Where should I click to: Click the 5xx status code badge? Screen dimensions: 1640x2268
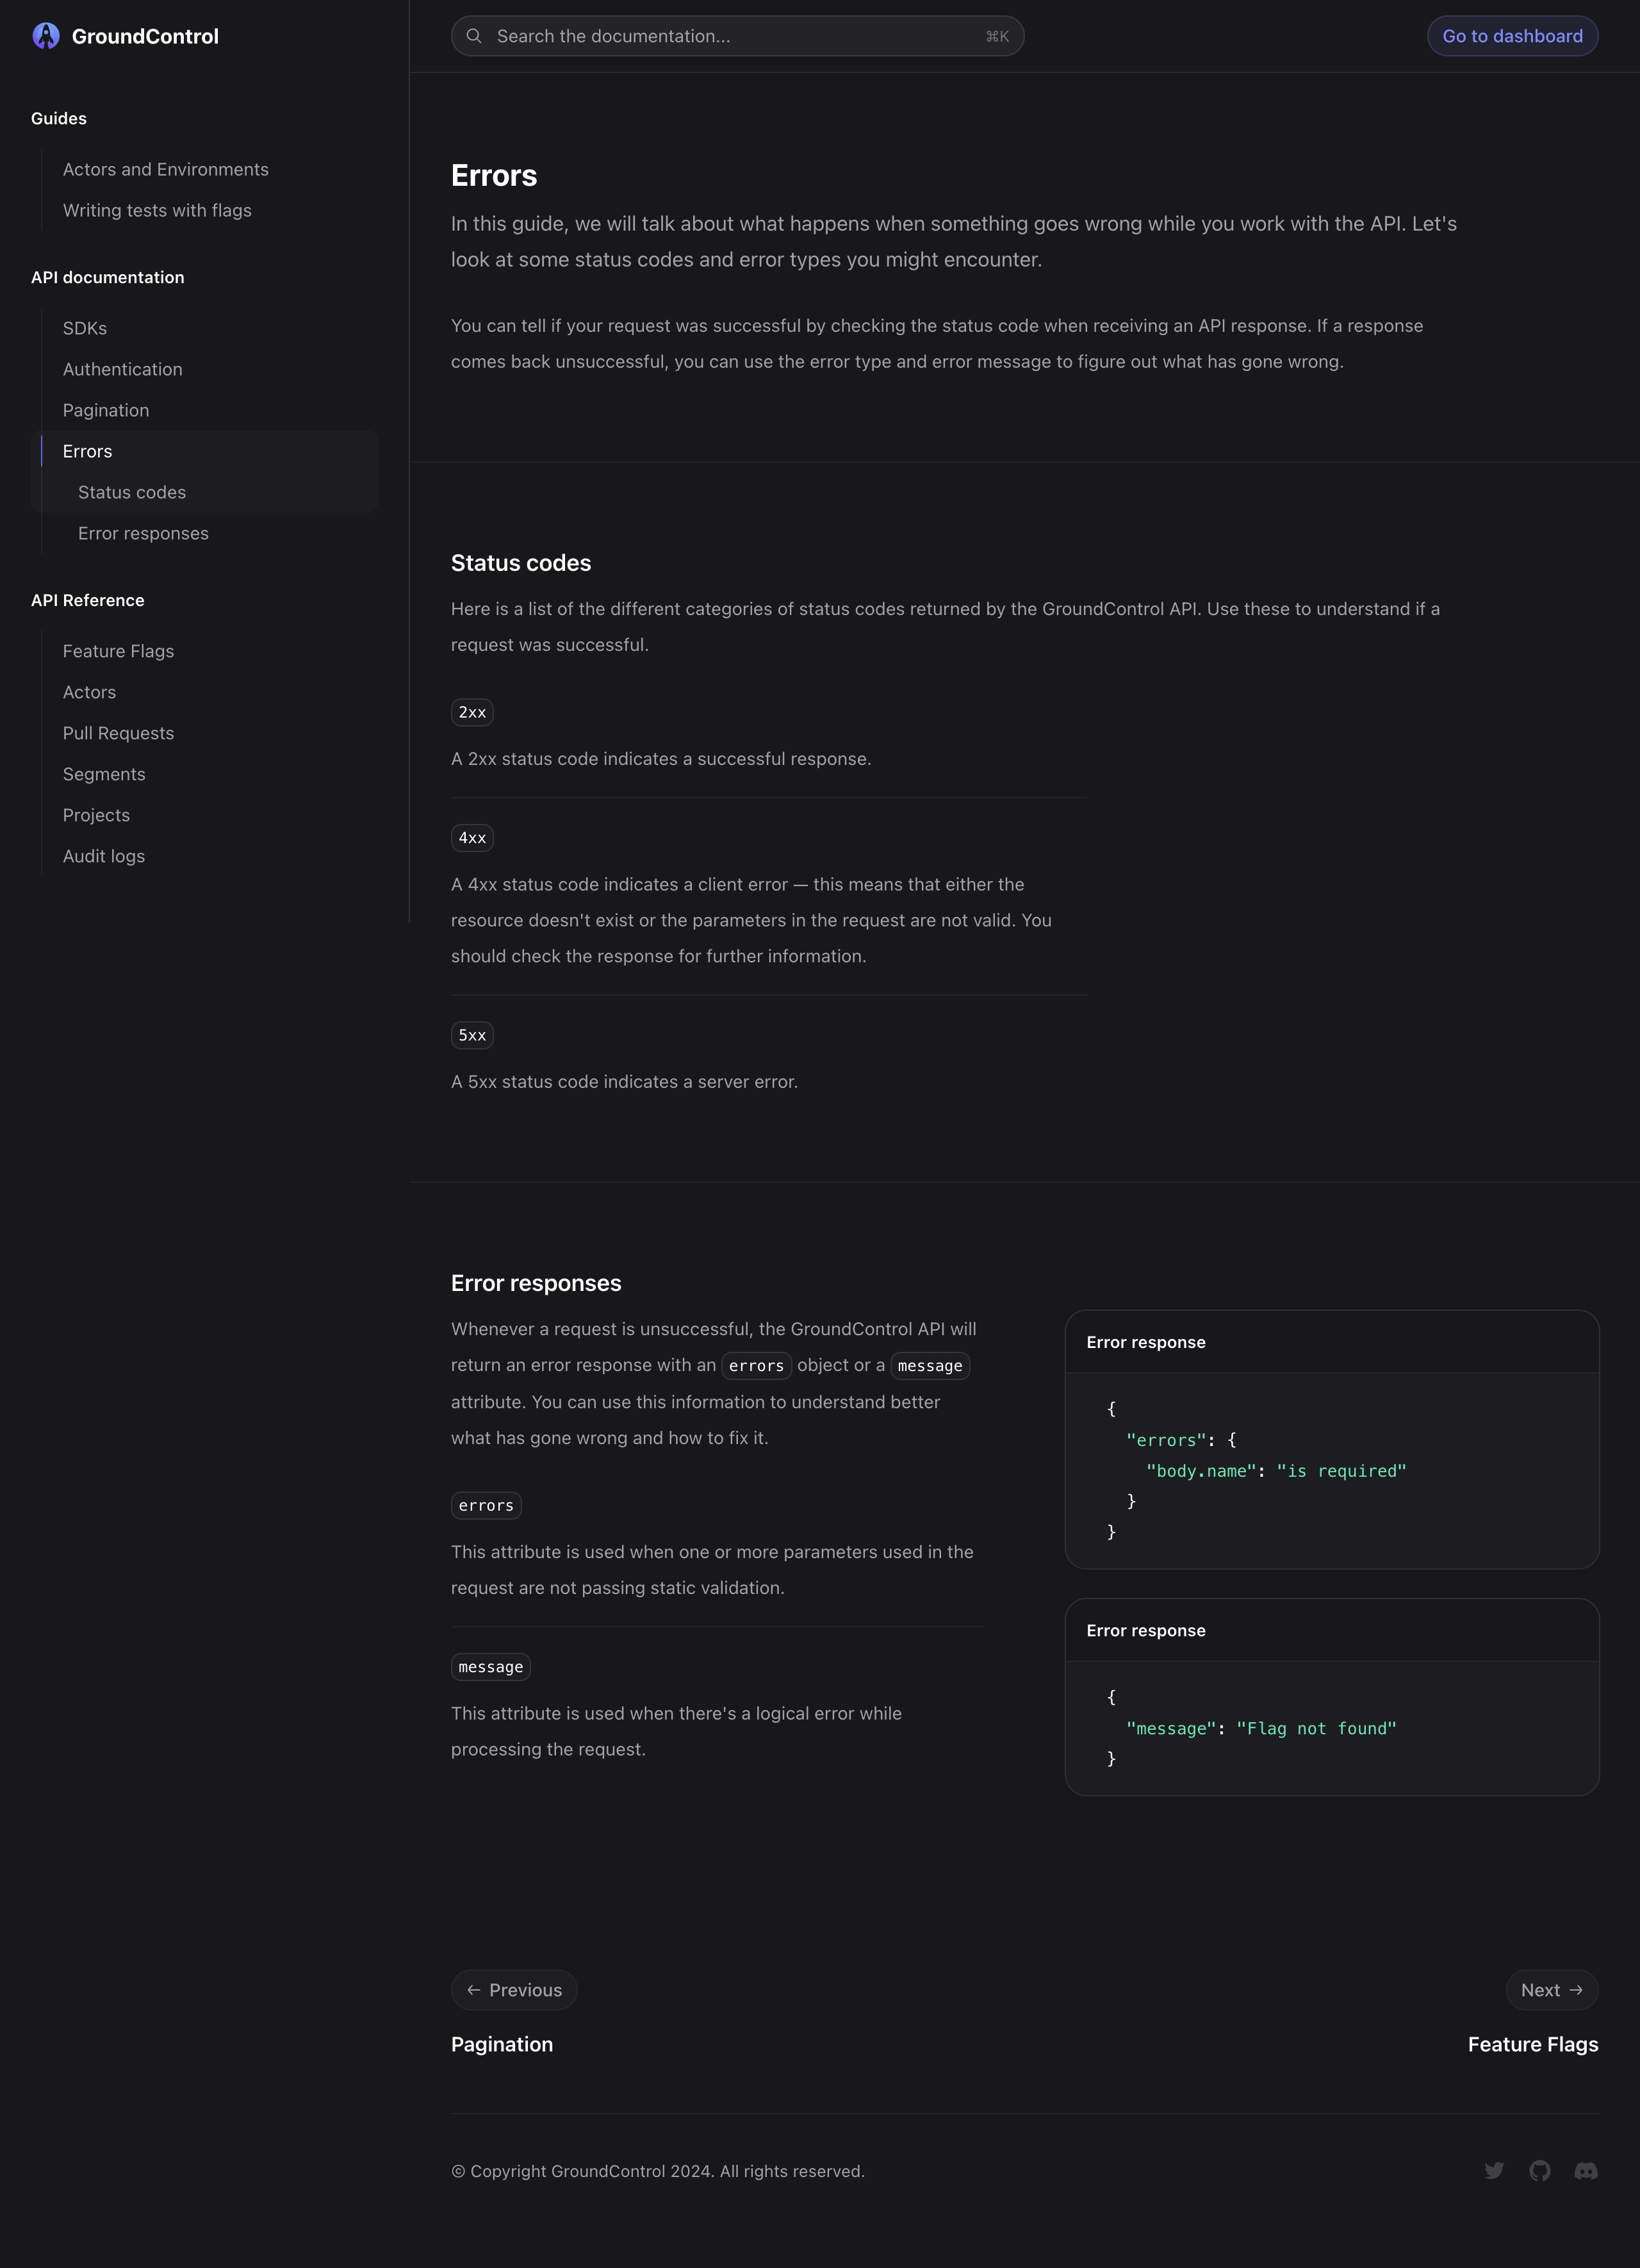pos(472,1035)
